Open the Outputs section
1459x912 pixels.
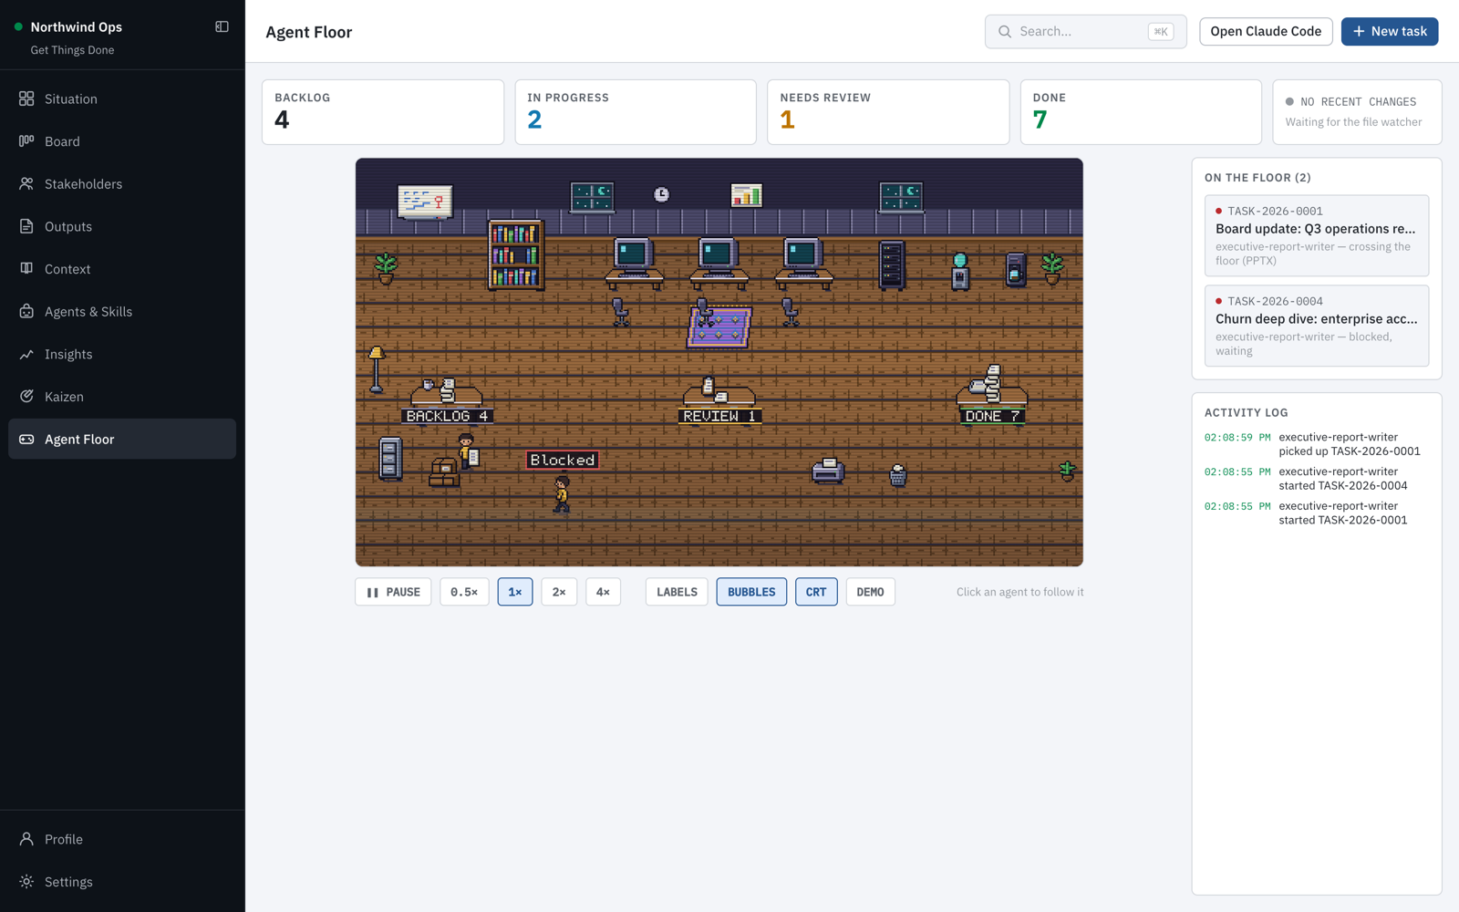point(122,226)
